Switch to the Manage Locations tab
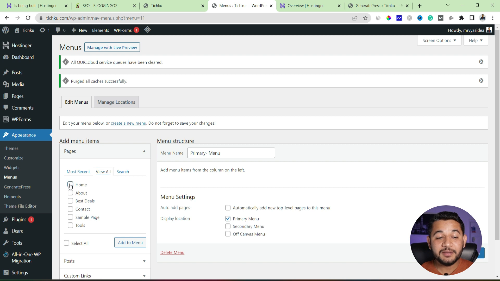This screenshot has height=281, width=500. (x=116, y=102)
